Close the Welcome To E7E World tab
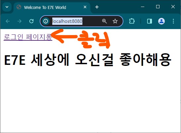Viewport: 181px width, 133px height. click(85, 7)
